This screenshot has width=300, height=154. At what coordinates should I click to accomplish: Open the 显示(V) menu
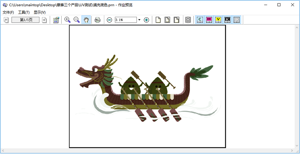pyautogui.click(x=39, y=12)
